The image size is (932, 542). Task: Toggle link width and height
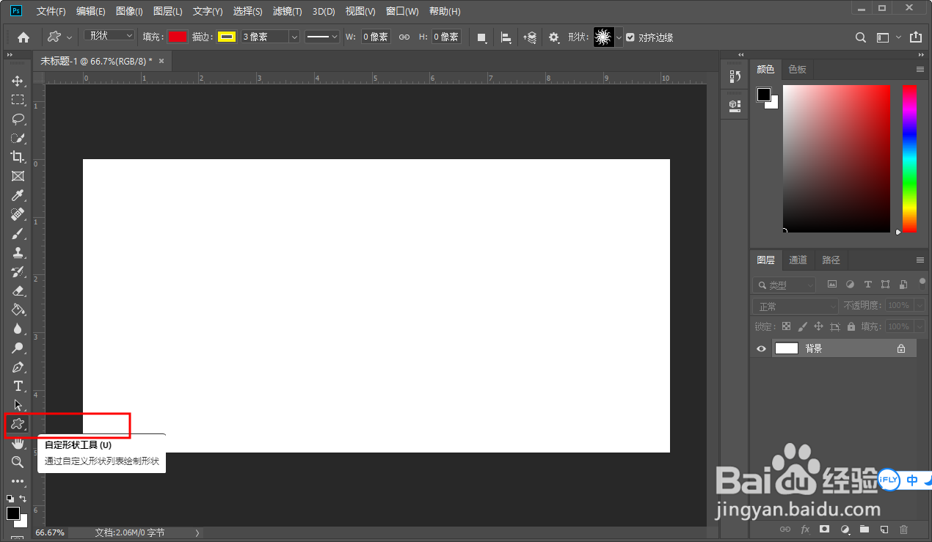tap(404, 37)
